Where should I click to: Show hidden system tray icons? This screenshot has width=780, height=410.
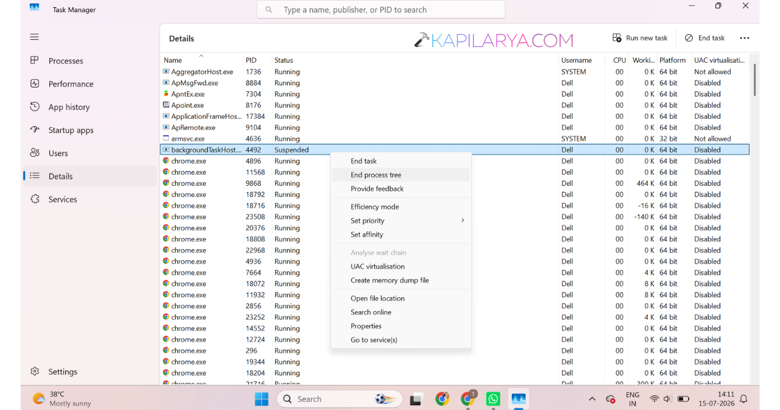592,399
